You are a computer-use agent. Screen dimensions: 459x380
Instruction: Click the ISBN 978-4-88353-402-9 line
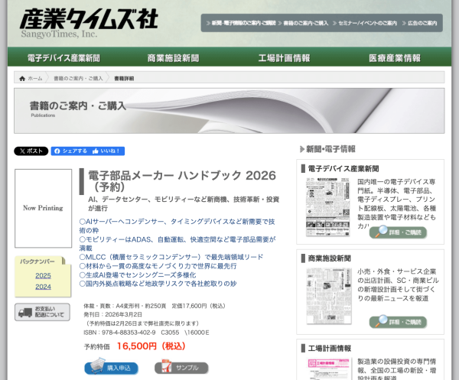(146, 333)
